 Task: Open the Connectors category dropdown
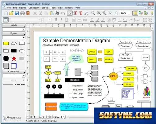(24, 76)
